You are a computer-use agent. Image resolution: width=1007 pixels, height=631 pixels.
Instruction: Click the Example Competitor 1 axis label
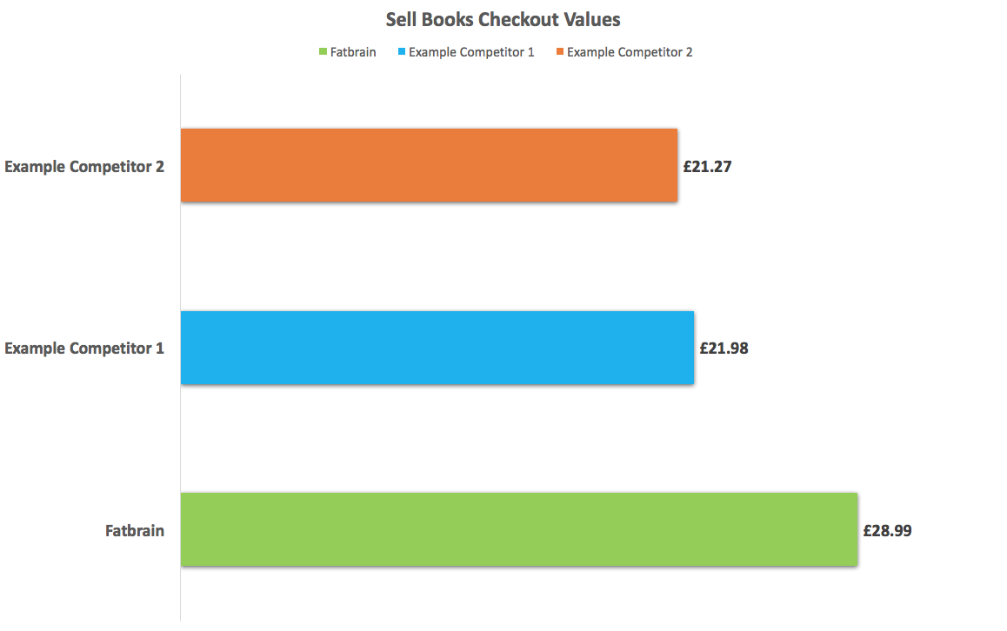pyautogui.click(x=84, y=349)
